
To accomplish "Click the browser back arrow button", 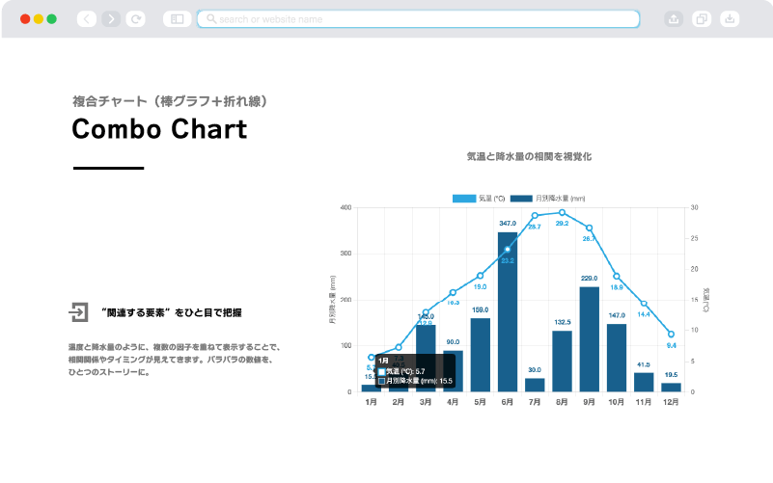I will pyautogui.click(x=87, y=18).
